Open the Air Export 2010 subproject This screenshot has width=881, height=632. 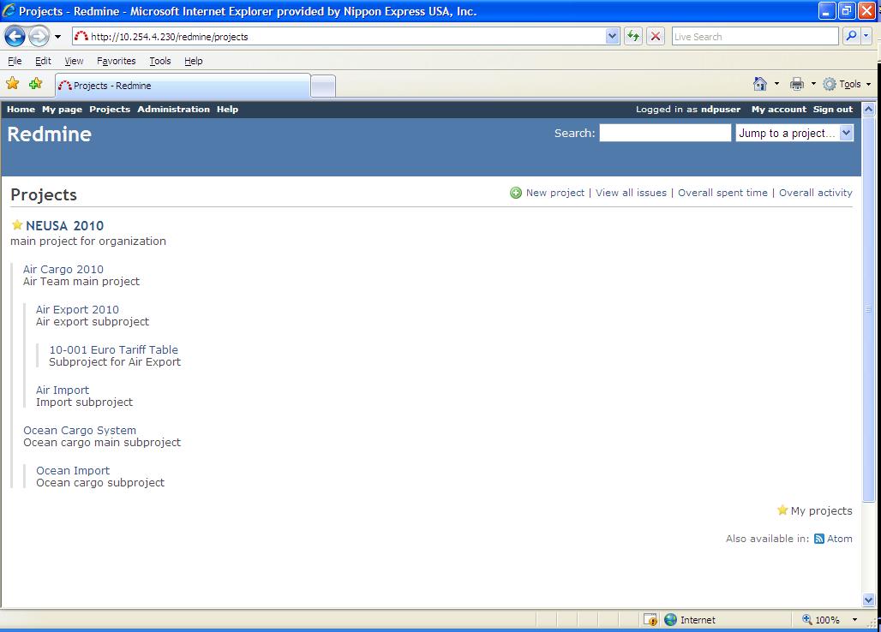[x=77, y=310]
